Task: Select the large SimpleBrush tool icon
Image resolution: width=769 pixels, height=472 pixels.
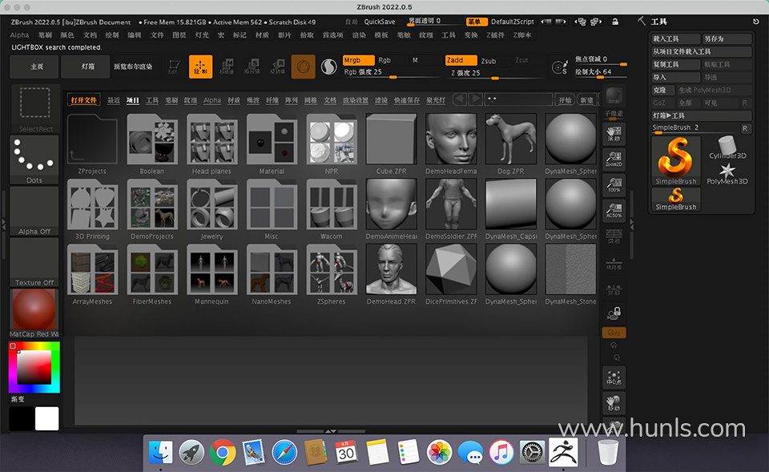Action: (676, 160)
